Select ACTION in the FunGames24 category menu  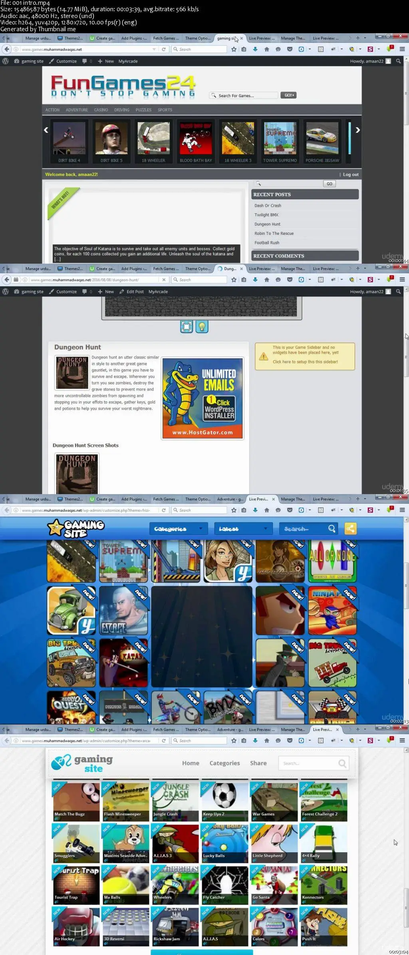coord(52,110)
